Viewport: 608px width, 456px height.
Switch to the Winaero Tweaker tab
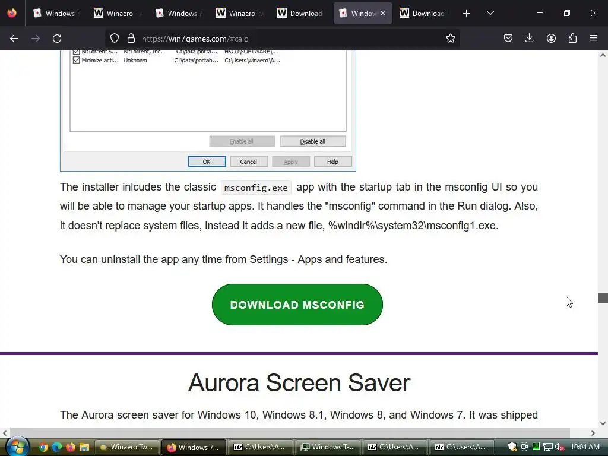240,13
